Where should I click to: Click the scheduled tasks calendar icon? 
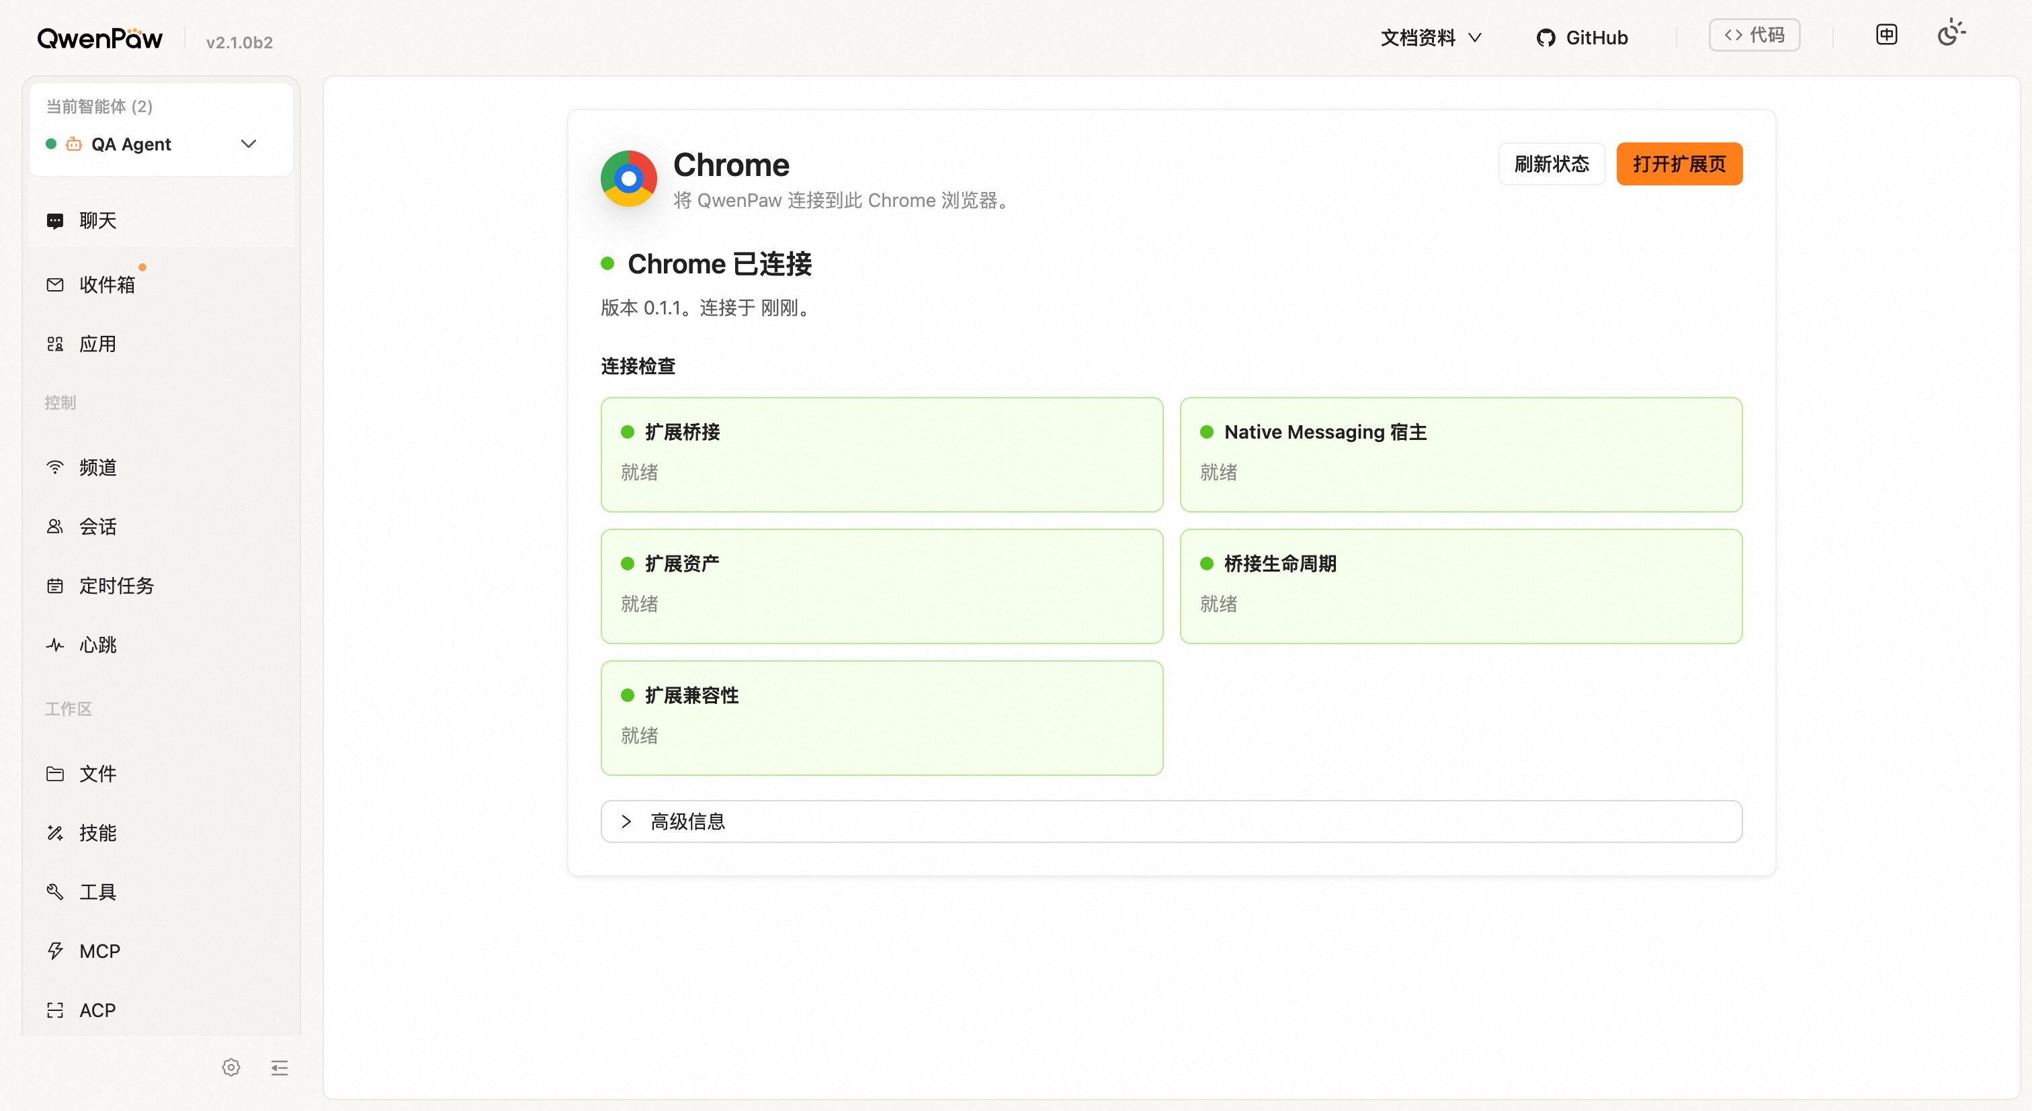click(54, 586)
